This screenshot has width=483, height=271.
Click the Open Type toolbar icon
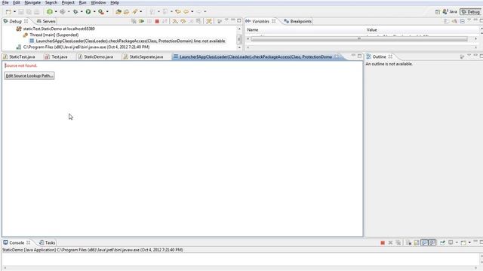tap(118, 12)
